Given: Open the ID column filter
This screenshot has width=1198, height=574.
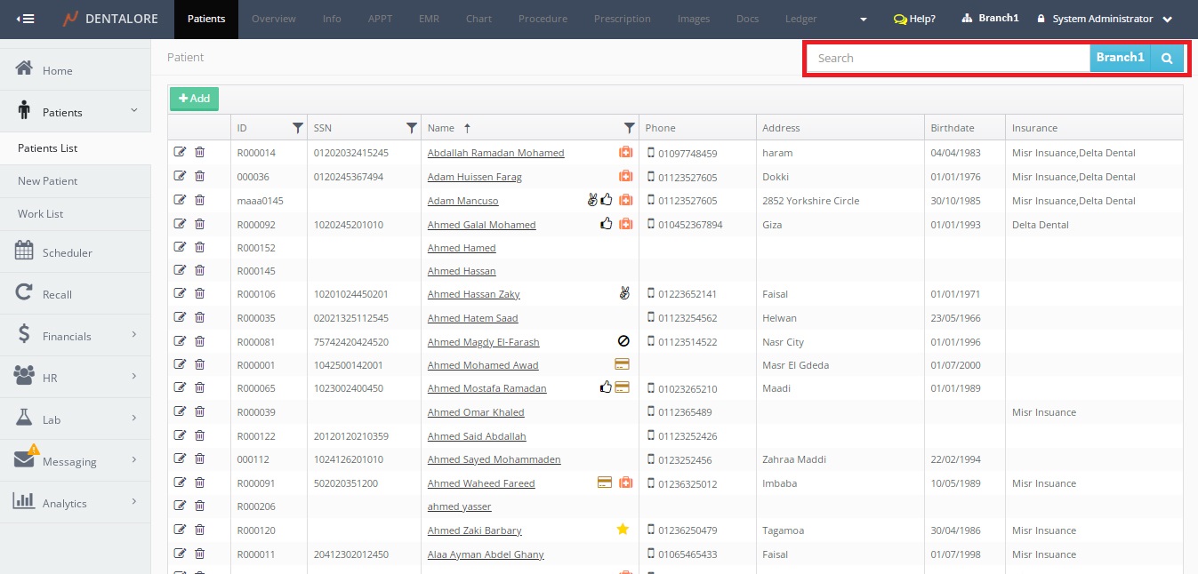Looking at the screenshot, I should coord(298,128).
